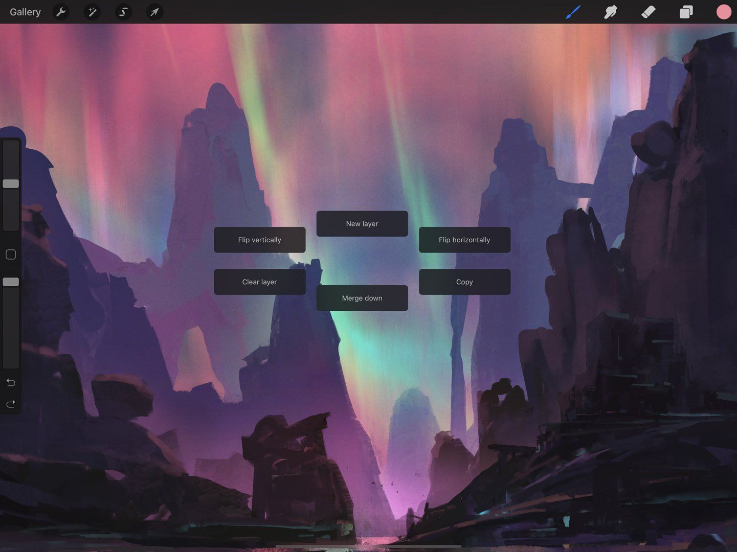Open the pink active color swatch
Screen dimensions: 737x552
(724, 12)
